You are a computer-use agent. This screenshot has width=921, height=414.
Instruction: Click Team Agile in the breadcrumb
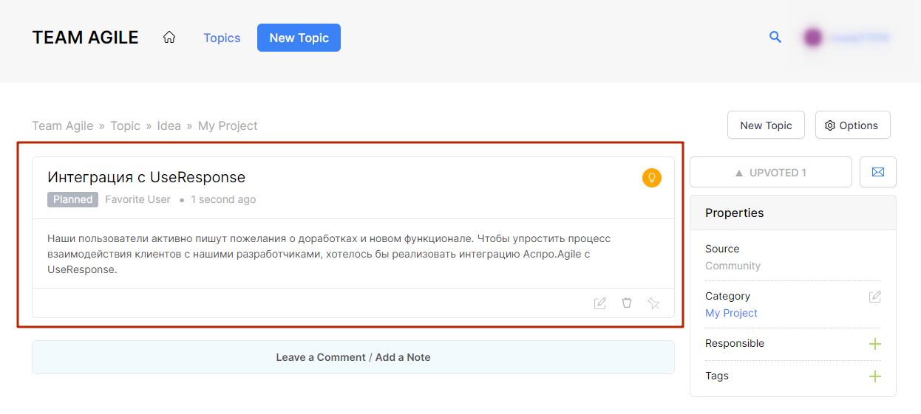[x=63, y=125]
